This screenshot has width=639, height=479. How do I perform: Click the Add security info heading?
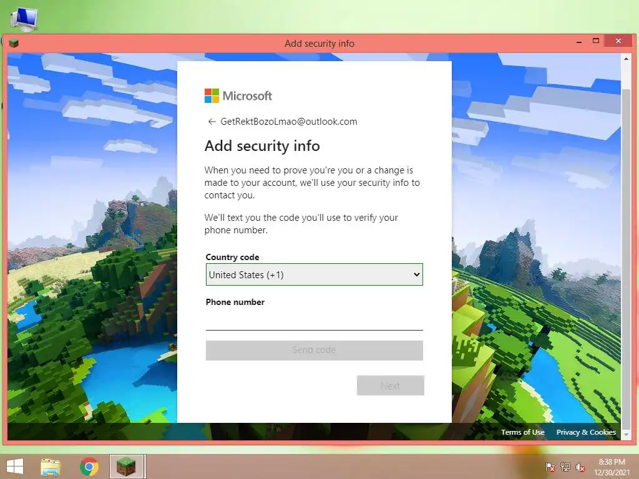pyautogui.click(x=262, y=146)
